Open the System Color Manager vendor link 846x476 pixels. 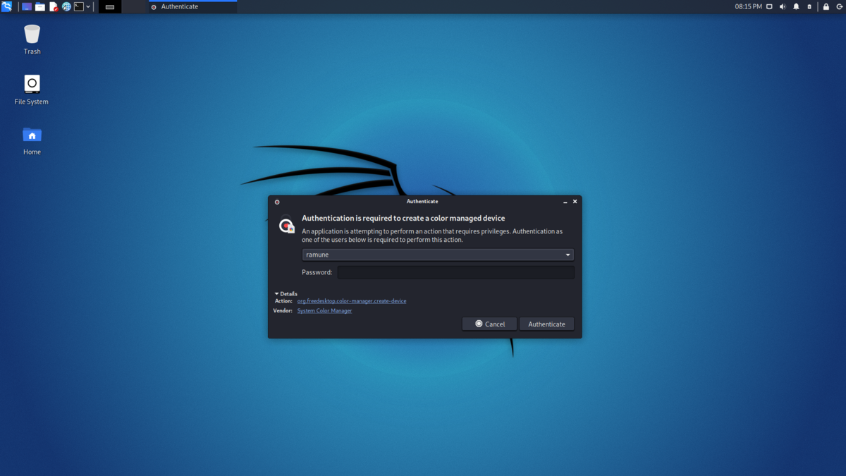coord(324,310)
